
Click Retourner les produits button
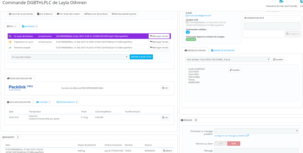[96, 14]
